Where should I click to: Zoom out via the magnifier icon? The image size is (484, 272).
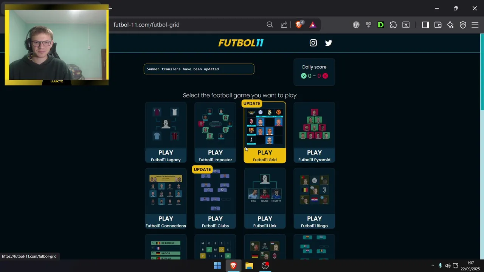[x=270, y=25]
